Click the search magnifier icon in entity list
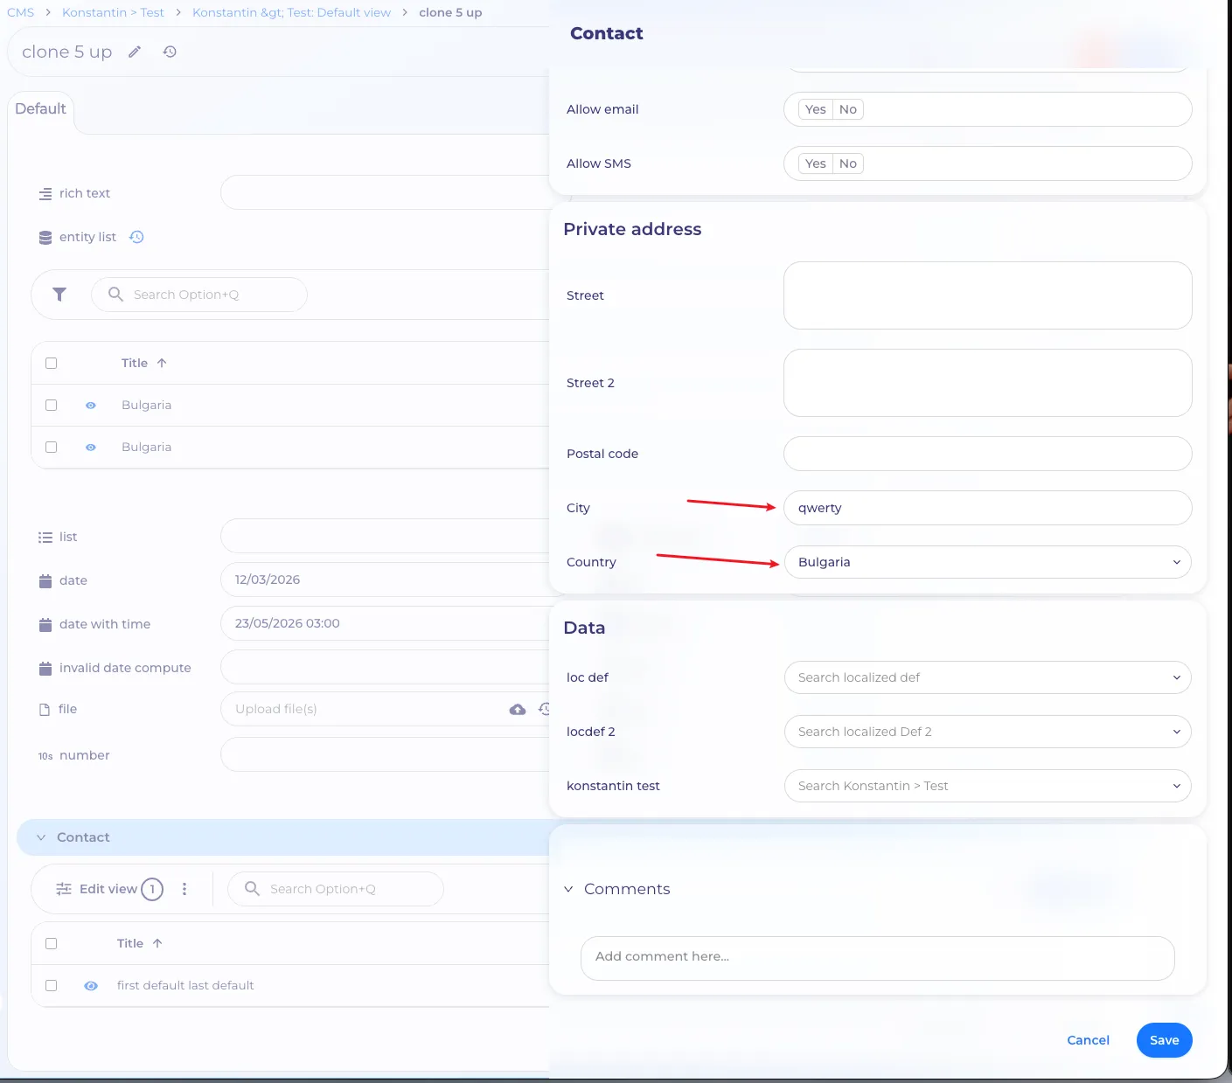Viewport: 1232px width, 1083px height. click(x=115, y=295)
